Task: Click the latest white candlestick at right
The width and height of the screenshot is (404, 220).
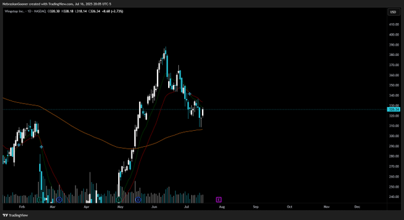Action: (x=203, y=112)
